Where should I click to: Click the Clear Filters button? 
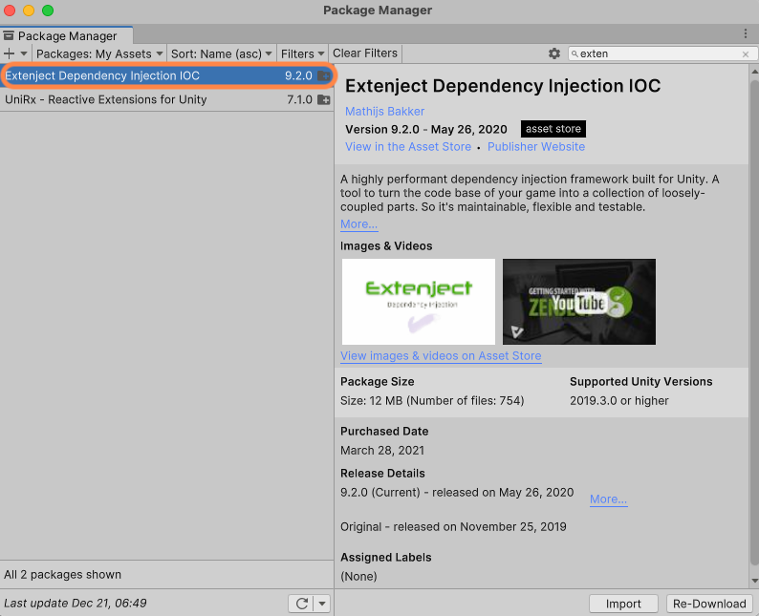coord(365,53)
